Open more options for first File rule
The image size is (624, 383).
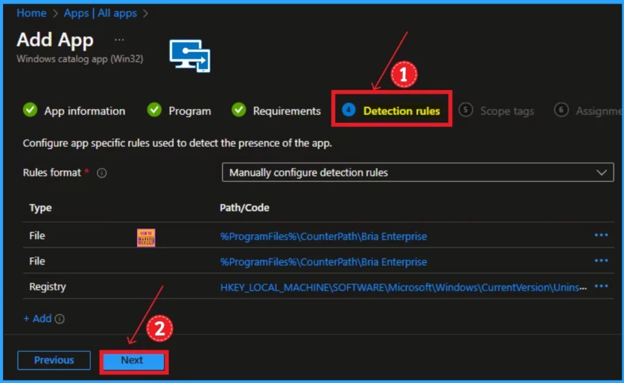pyautogui.click(x=601, y=235)
